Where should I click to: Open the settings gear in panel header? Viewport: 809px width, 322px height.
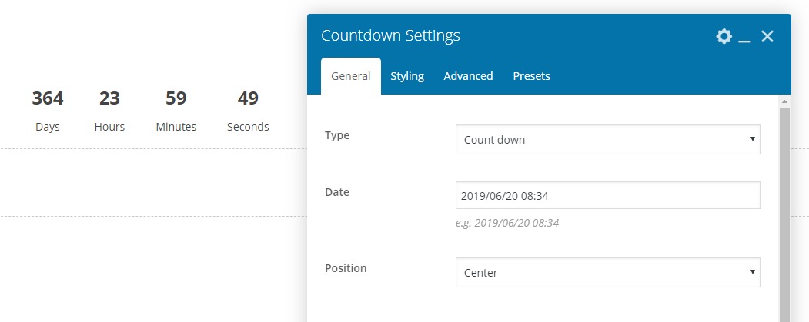(724, 36)
